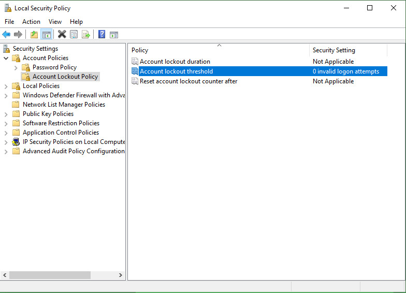Select Account Lockout Policy tree label
Image resolution: width=406 pixels, height=293 pixels.
click(65, 77)
